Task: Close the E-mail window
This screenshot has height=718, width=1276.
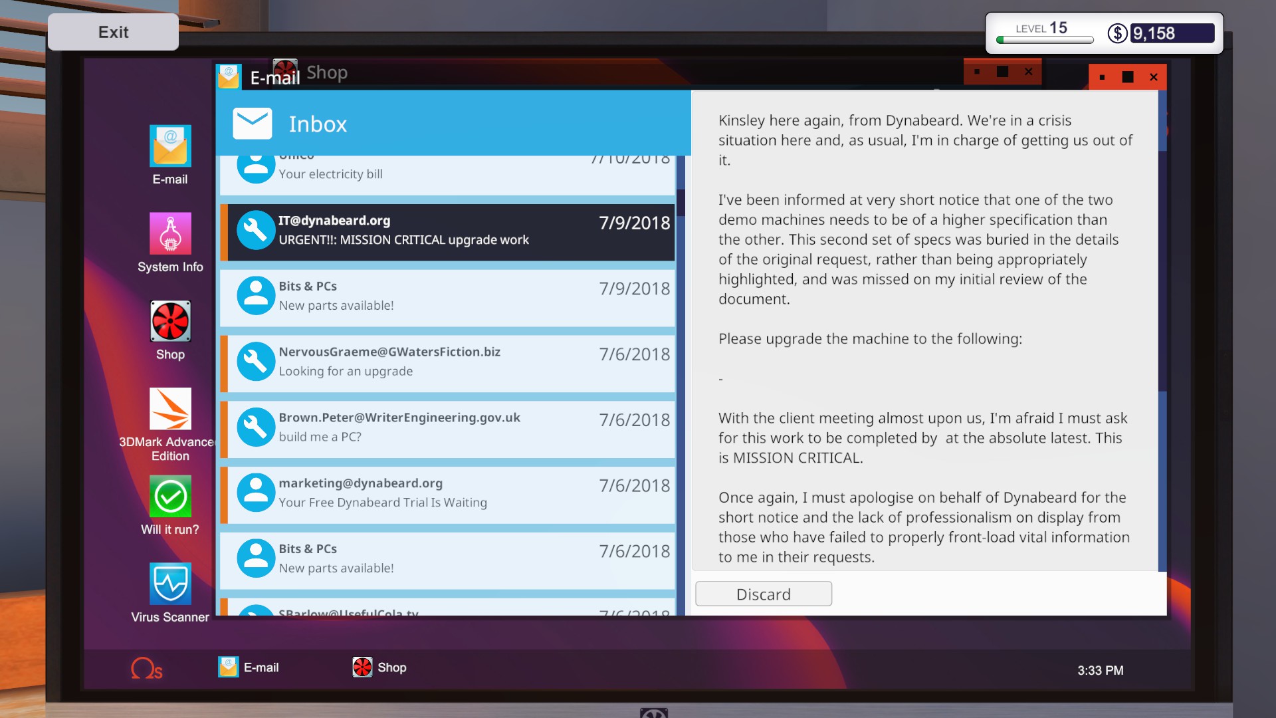Action: coord(1154,77)
